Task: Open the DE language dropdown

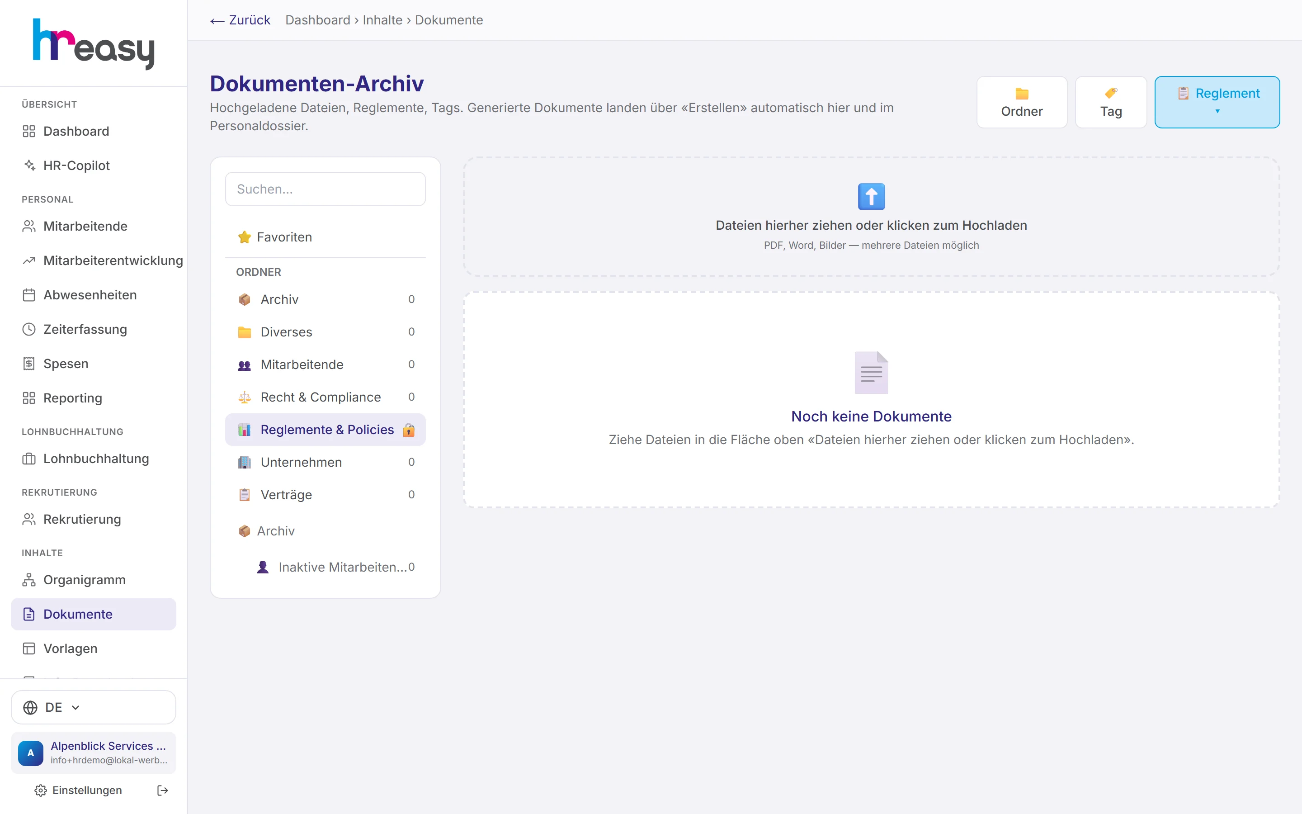Action: pyautogui.click(x=94, y=707)
